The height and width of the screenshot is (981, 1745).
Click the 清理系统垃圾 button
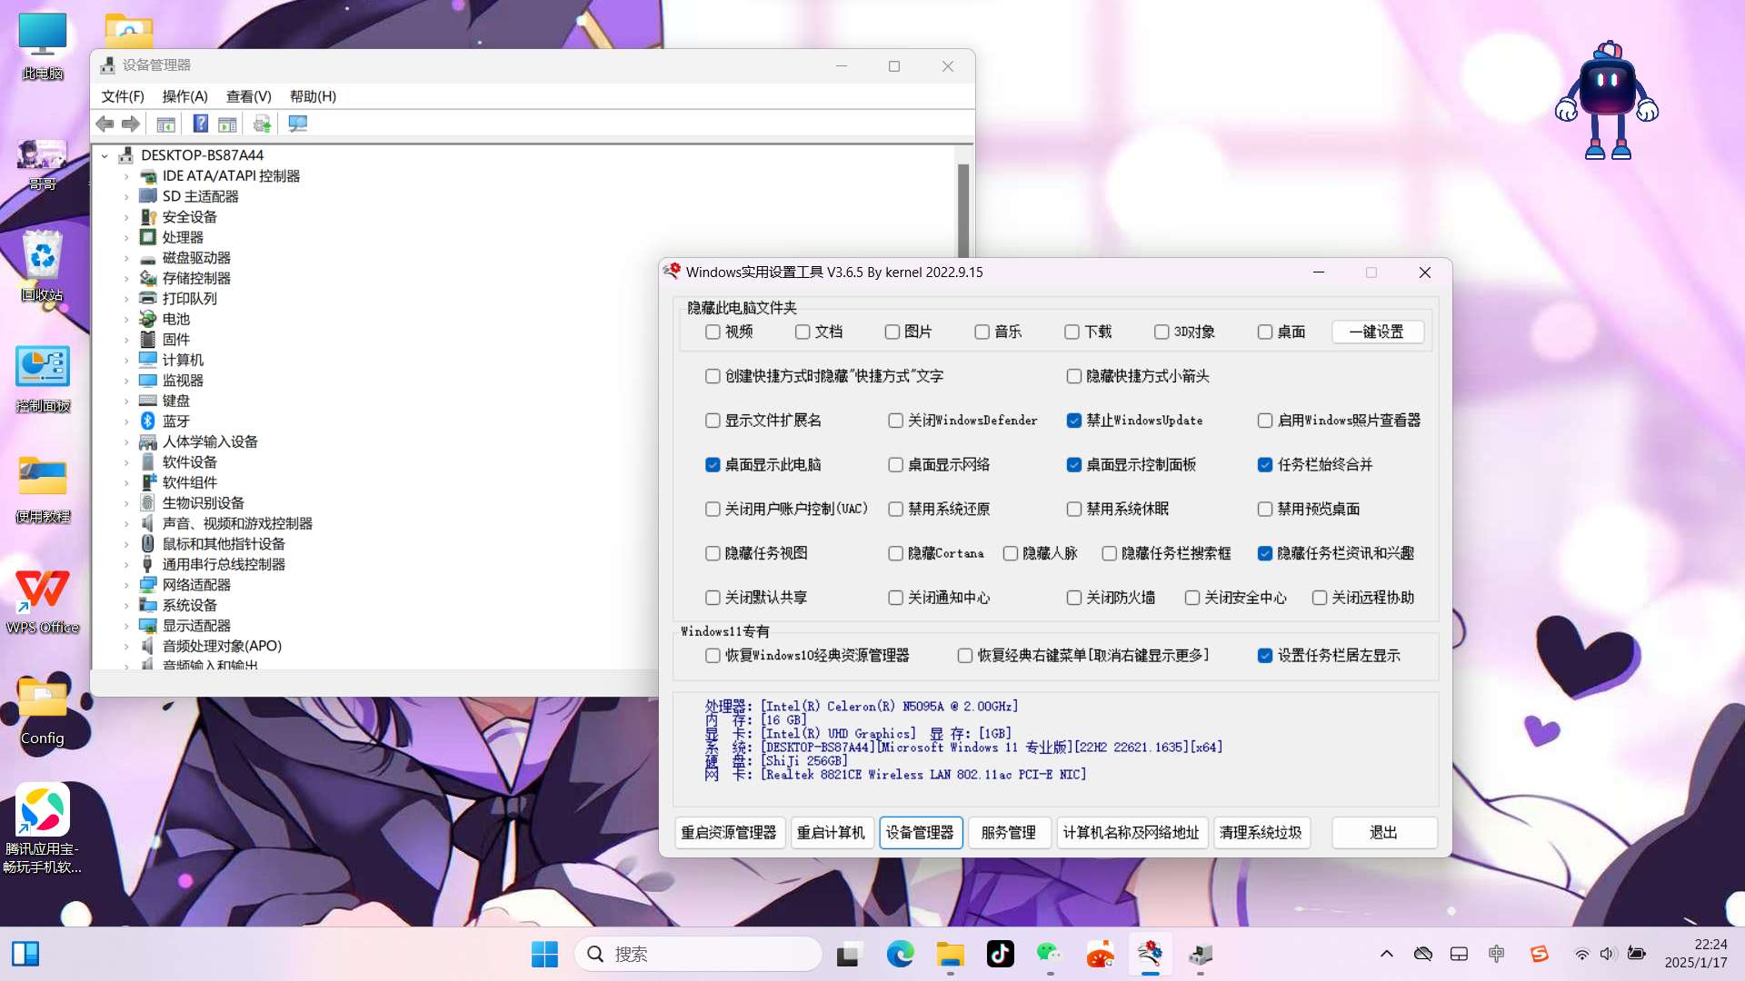[1261, 833]
